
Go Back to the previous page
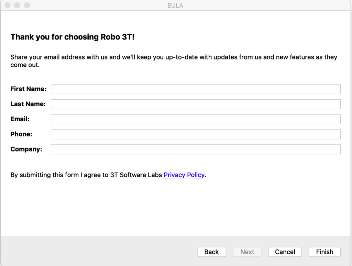(x=211, y=252)
